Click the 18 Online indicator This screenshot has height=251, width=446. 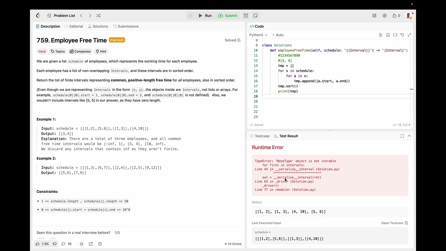233,244
